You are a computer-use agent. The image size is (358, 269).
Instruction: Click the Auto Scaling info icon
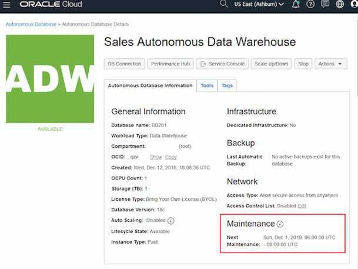pyautogui.click(x=171, y=221)
